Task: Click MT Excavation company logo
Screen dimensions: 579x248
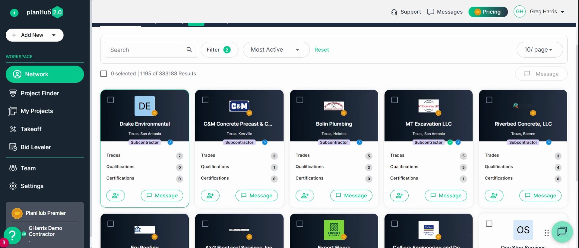Action: (x=429, y=106)
